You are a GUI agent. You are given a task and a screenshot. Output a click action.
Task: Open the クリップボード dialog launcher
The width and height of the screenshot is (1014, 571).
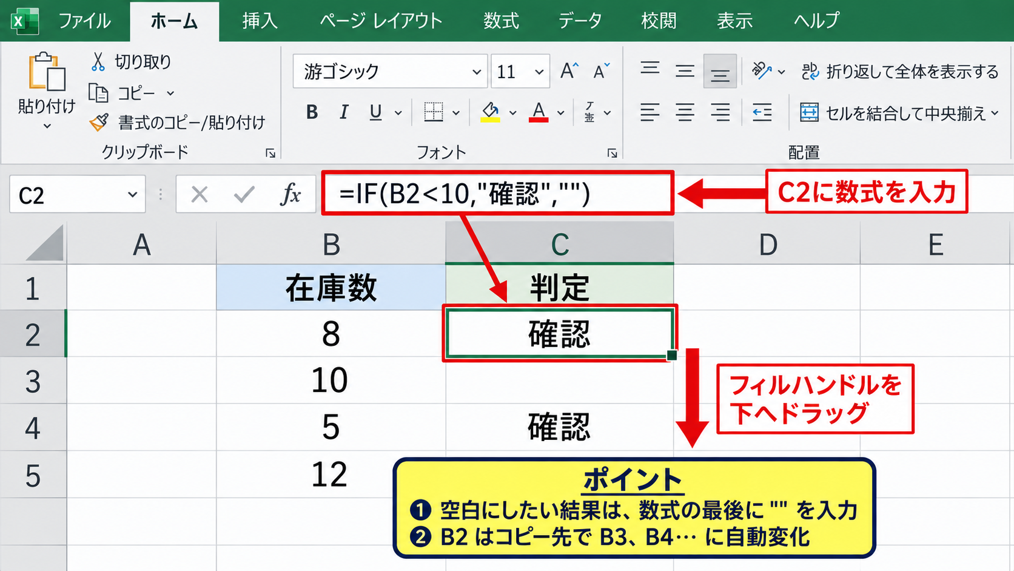[x=270, y=154]
